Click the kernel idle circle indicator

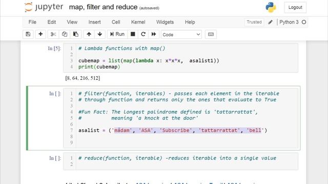(304, 22)
